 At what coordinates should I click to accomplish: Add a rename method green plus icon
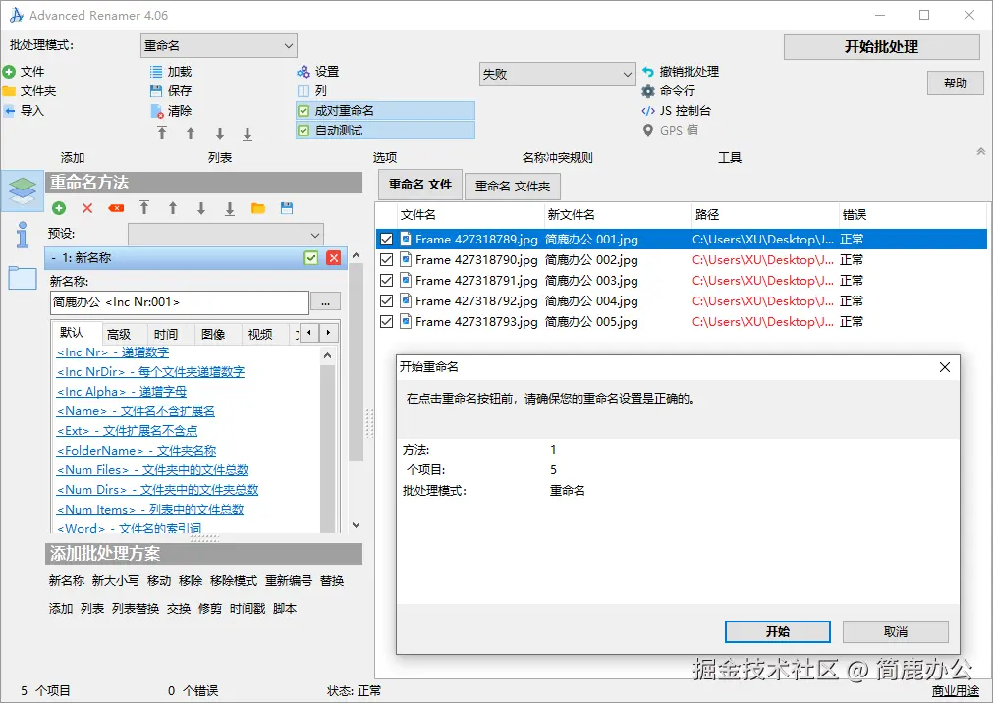tap(59, 208)
